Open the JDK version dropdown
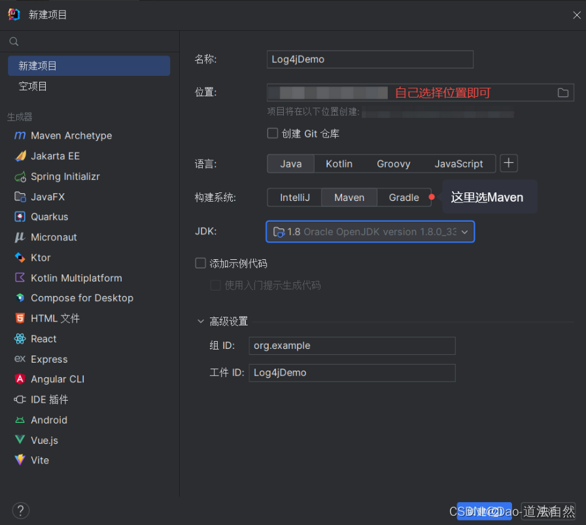This screenshot has height=525, width=586. [464, 232]
